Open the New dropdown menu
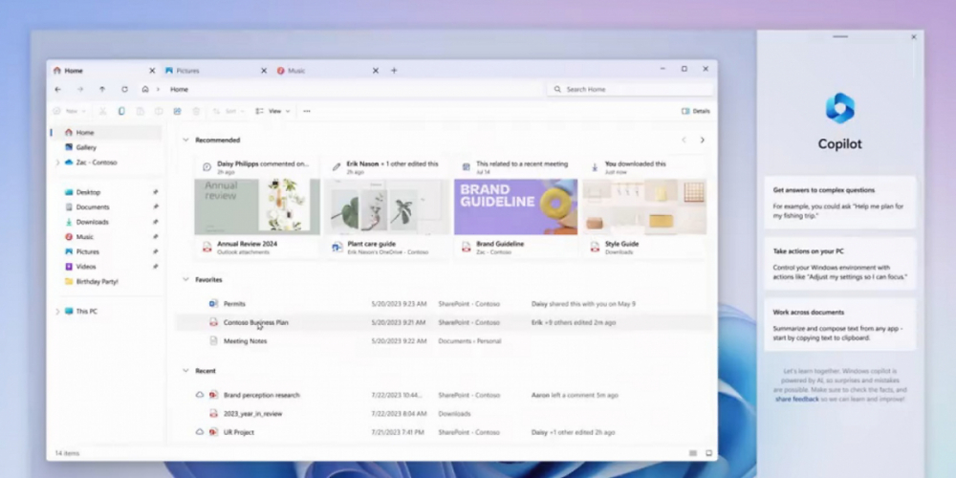This screenshot has height=478, width=956. [69, 111]
